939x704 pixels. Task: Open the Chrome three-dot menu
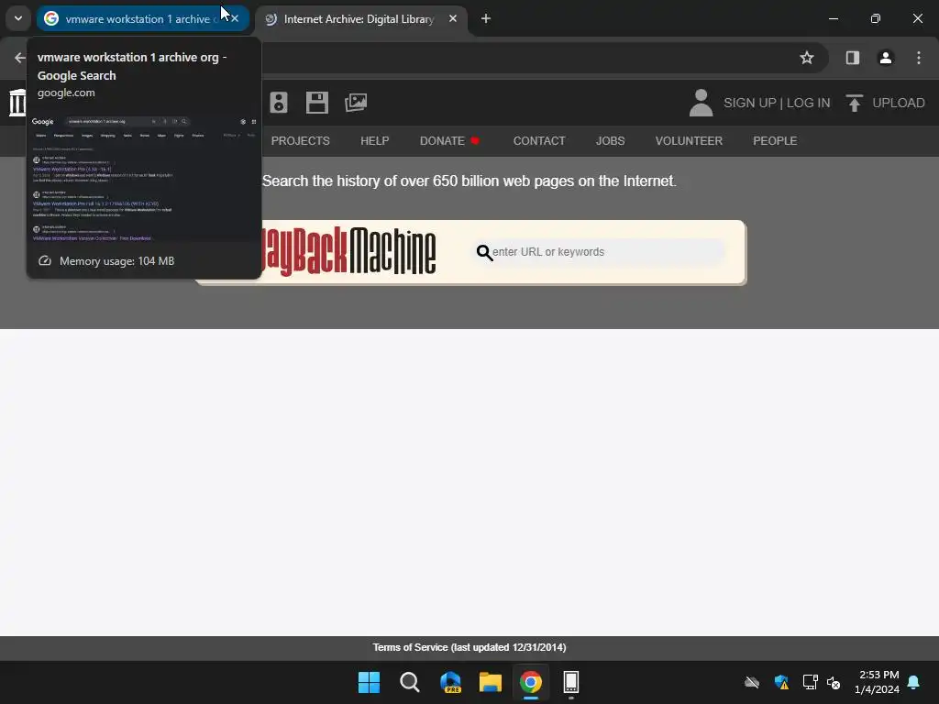[x=919, y=58]
